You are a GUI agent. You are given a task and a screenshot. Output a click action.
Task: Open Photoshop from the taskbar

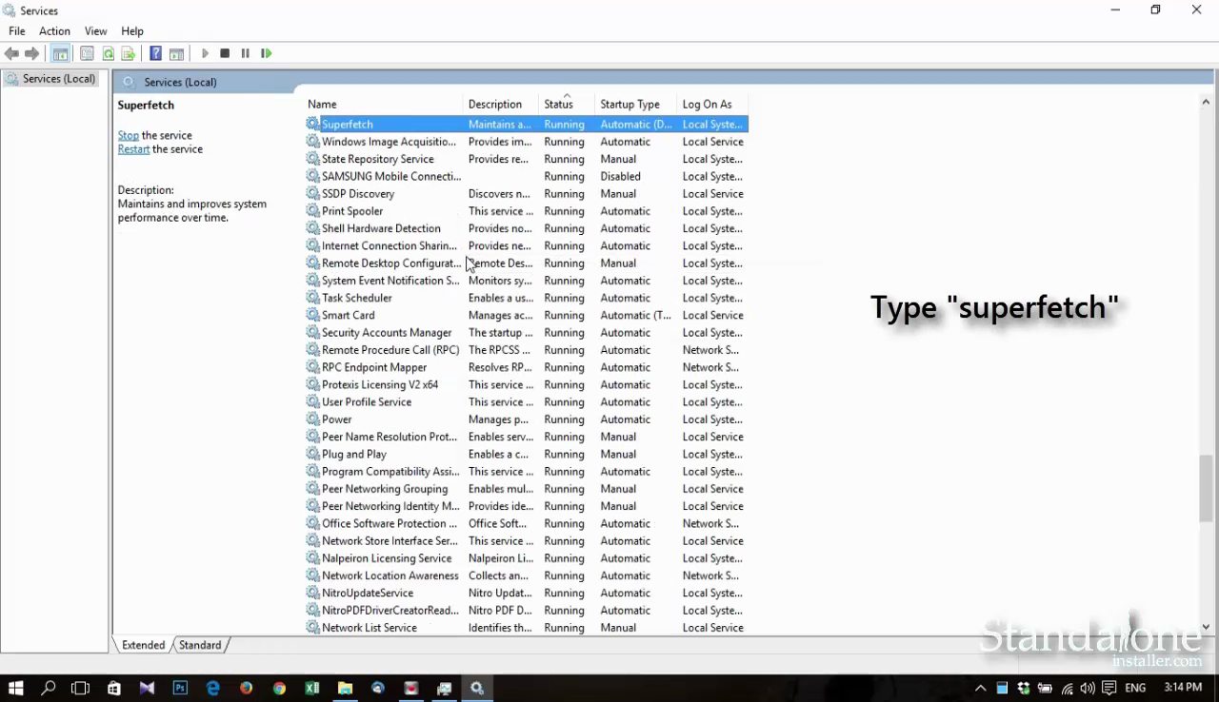(180, 688)
